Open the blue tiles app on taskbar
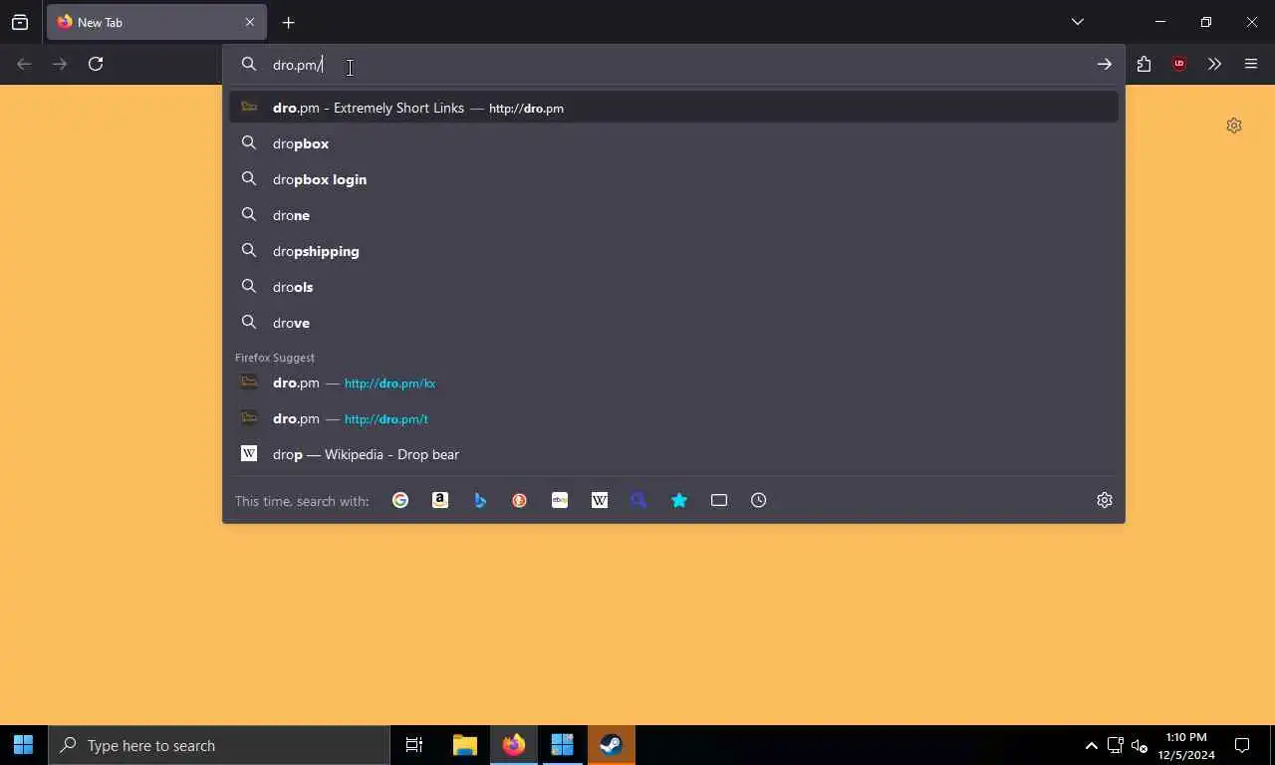Viewport: 1275px width, 765px height. tap(563, 745)
